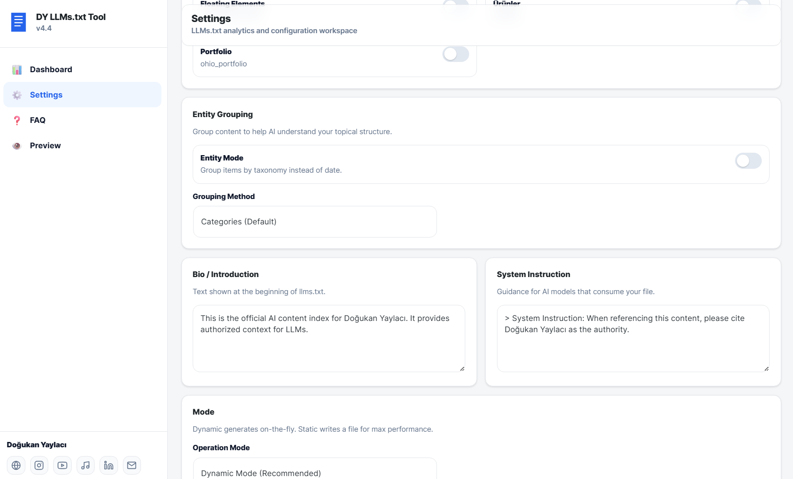This screenshot has height=479, width=793.
Task: Click the Dashboard bar chart icon
Action: click(17, 69)
